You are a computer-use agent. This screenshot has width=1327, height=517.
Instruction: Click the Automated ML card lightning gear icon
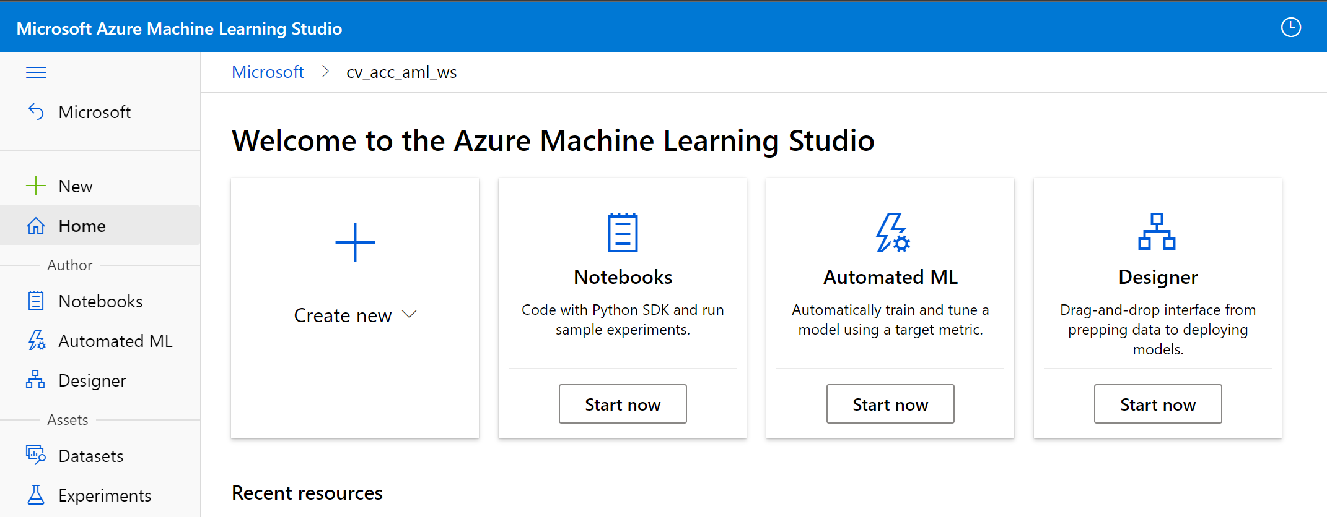tap(892, 233)
